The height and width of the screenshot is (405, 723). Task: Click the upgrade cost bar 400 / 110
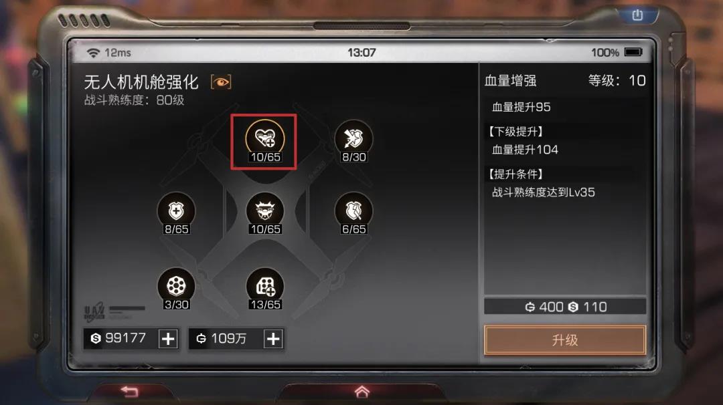565,307
